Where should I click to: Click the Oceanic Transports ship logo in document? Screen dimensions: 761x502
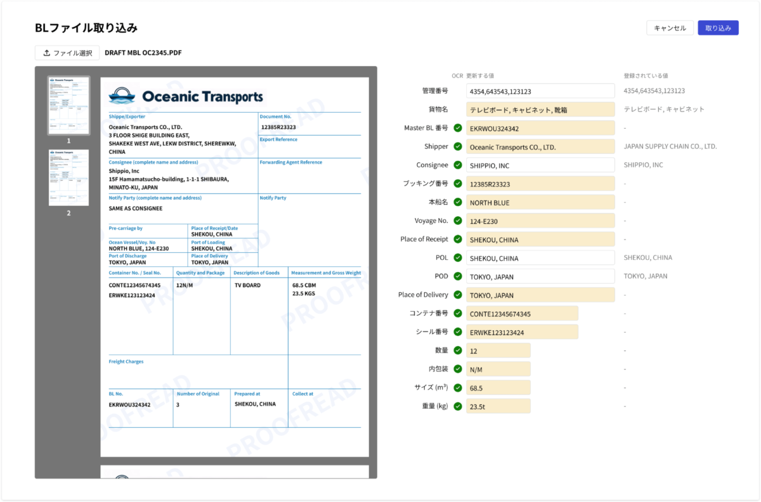click(122, 96)
